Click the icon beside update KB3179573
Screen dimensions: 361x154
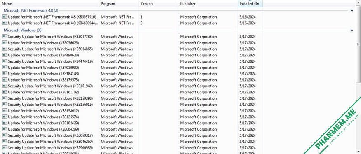pyautogui.click(x=5, y=80)
